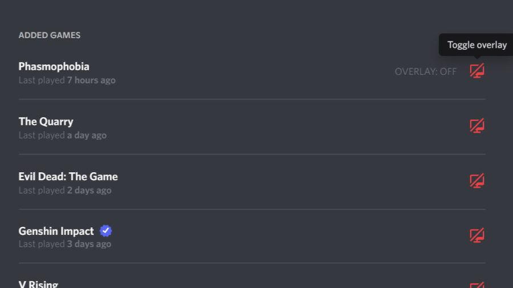This screenshot has height=288, width=513.
Task: Click the OVERLAY: OFF status label
Action: click(425, 72)
